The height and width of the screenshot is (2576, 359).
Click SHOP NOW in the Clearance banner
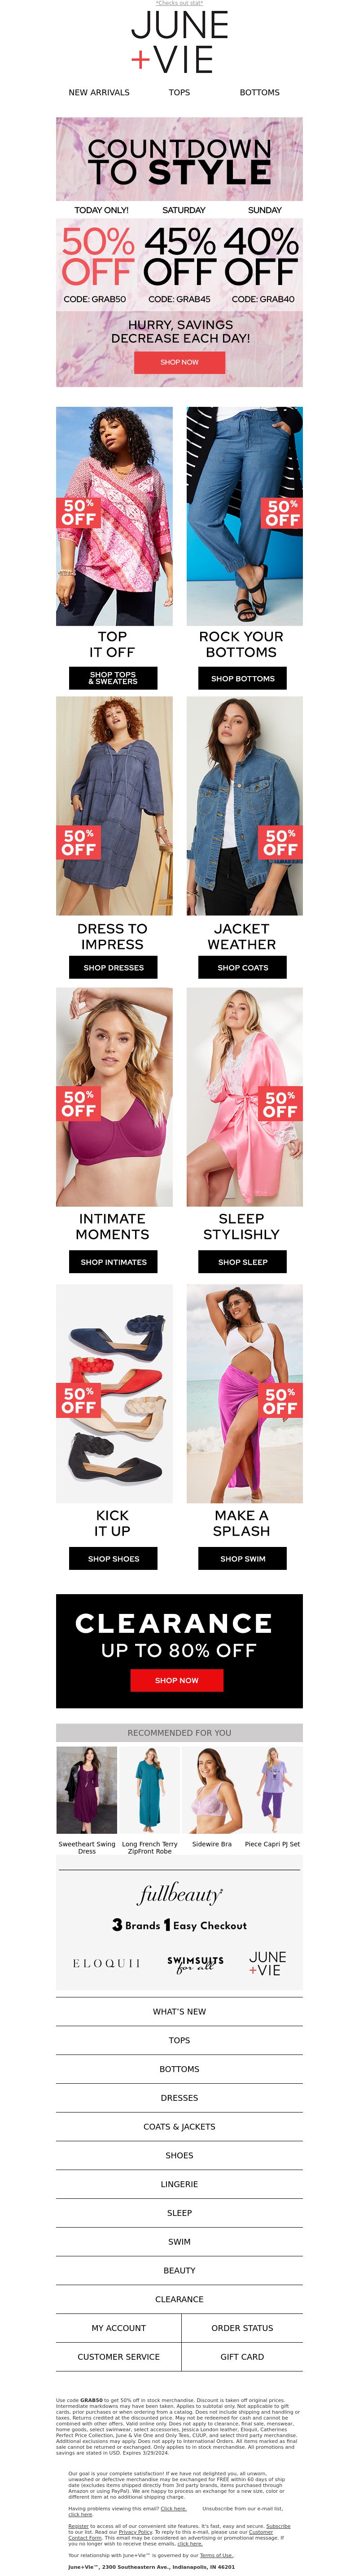[176, 1680]
